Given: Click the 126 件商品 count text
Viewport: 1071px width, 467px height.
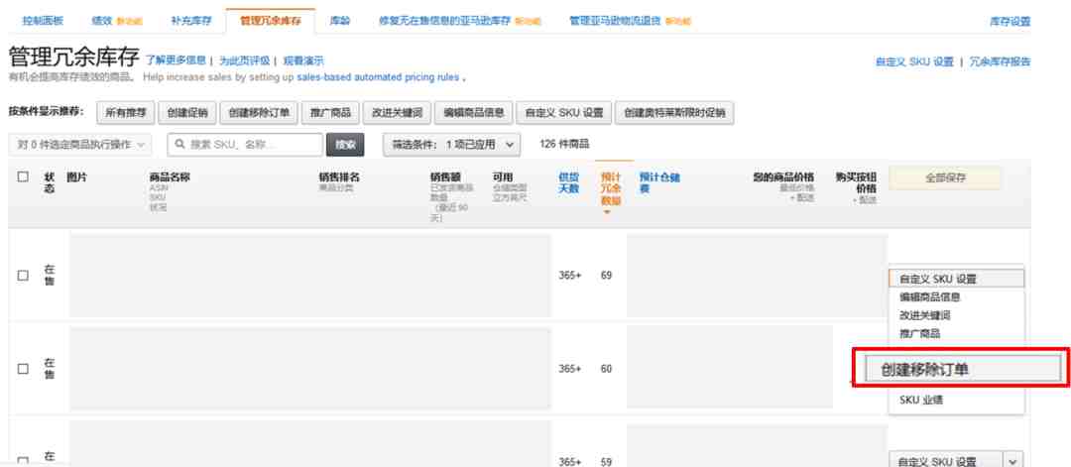Looking at the screenshot, I should pyautogui.click(x=564, y=144).
